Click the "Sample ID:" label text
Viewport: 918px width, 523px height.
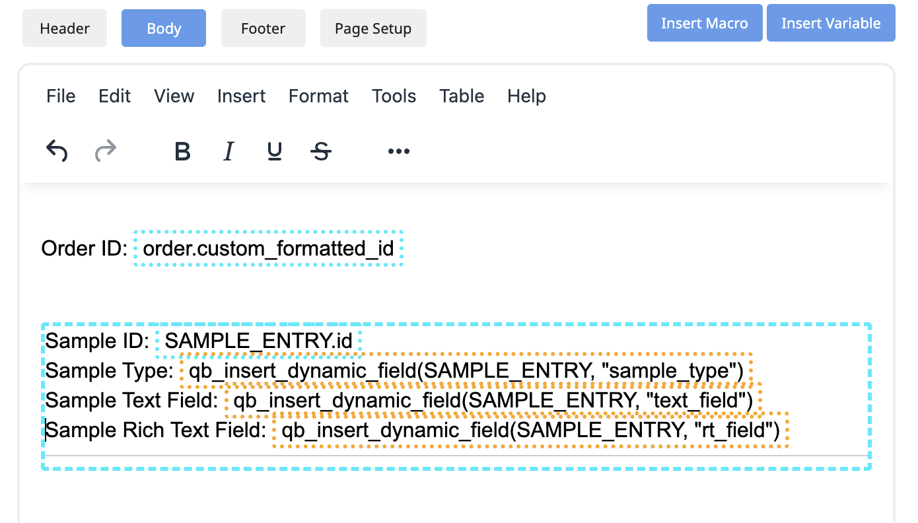tap(98, 341)
